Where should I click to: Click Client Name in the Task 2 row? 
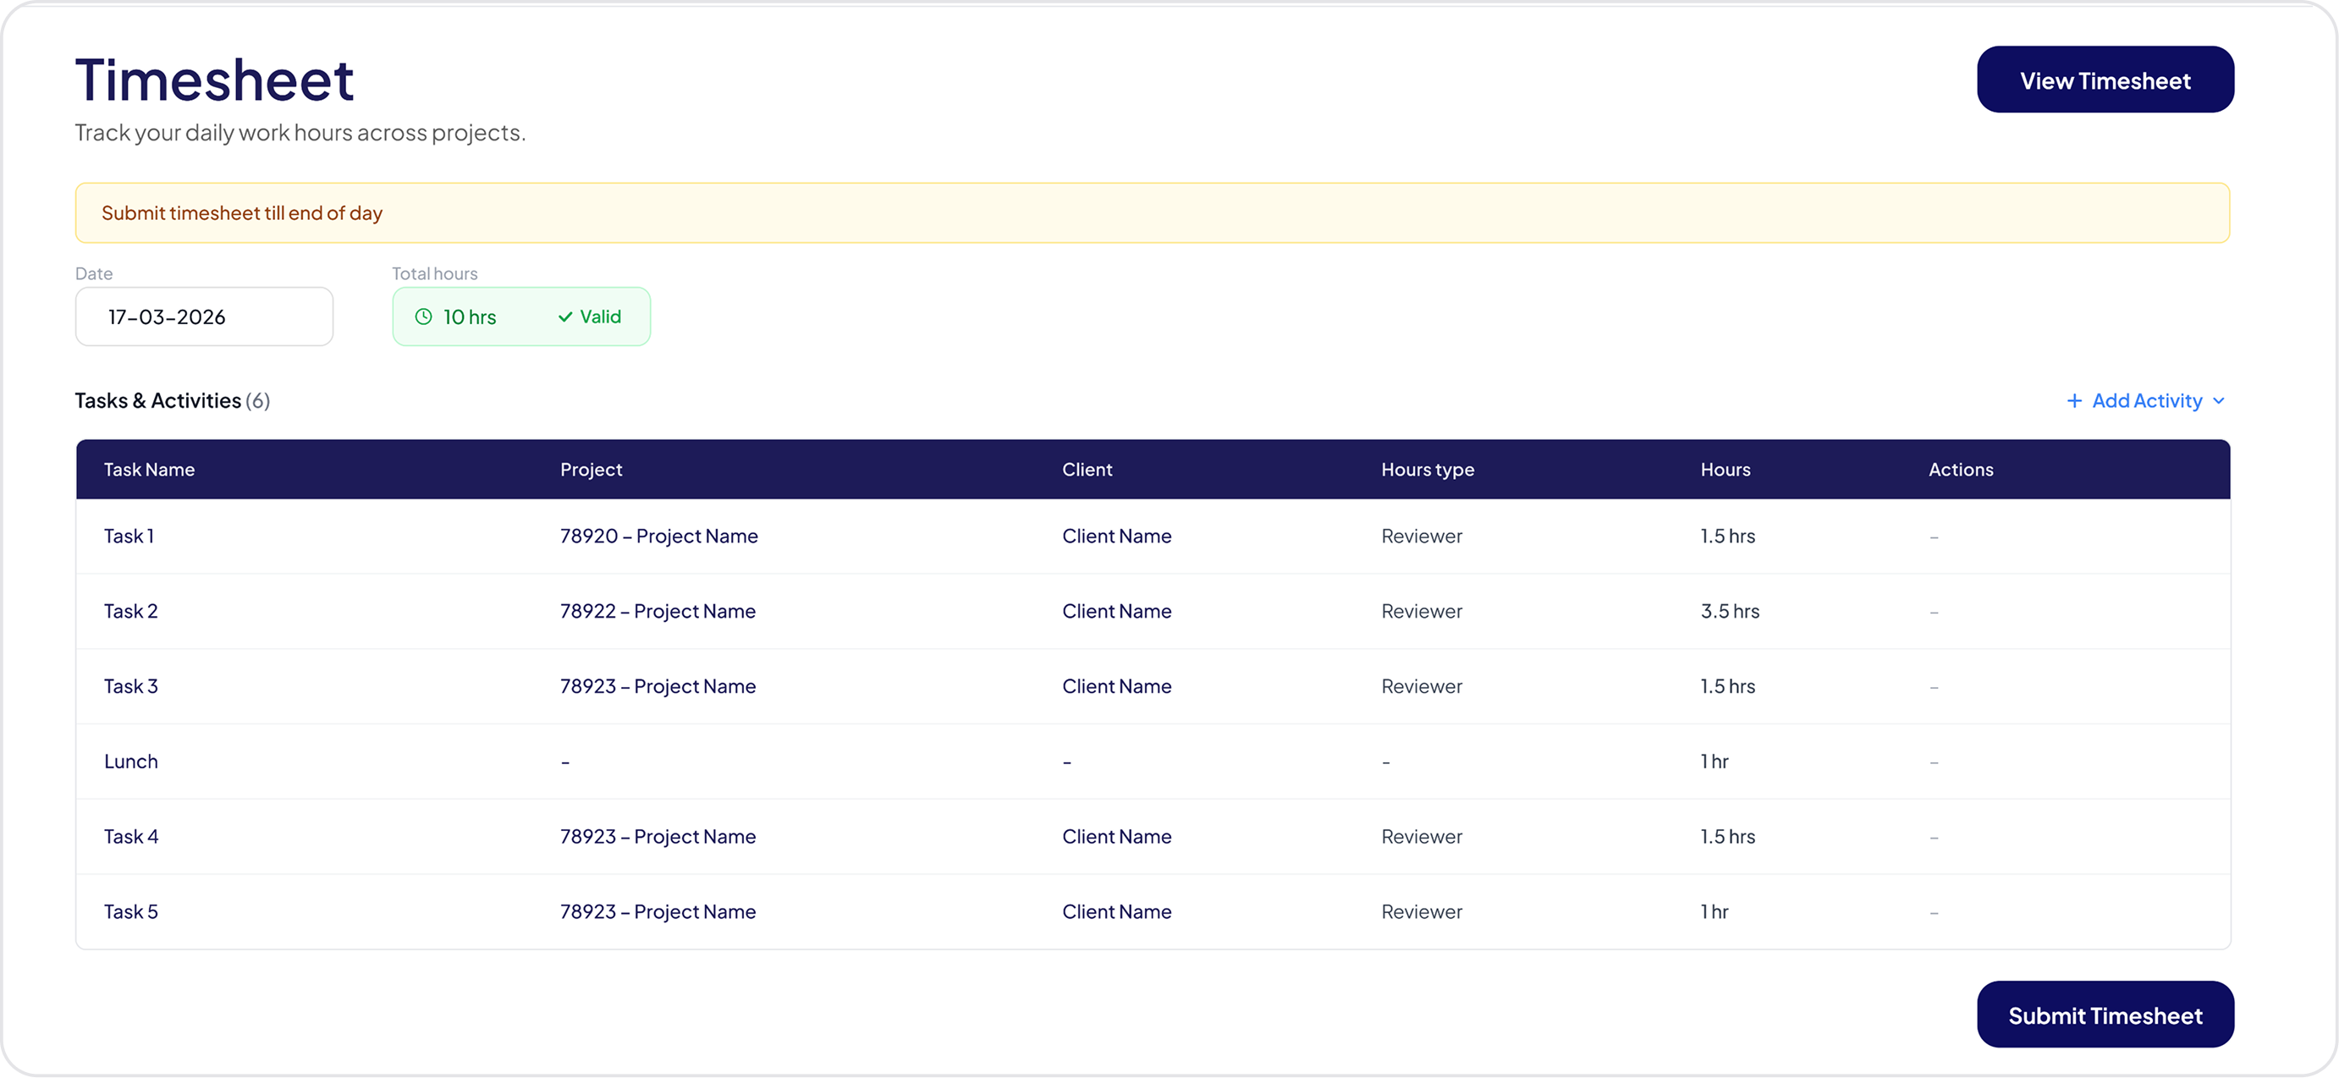point(1117,611)
